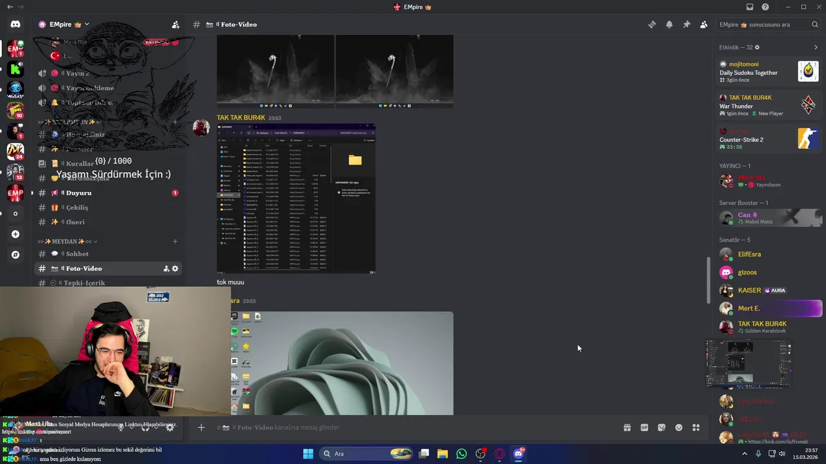Click the Etkinlik settings gear icon

pyautogui.click(x=757, y=47)
